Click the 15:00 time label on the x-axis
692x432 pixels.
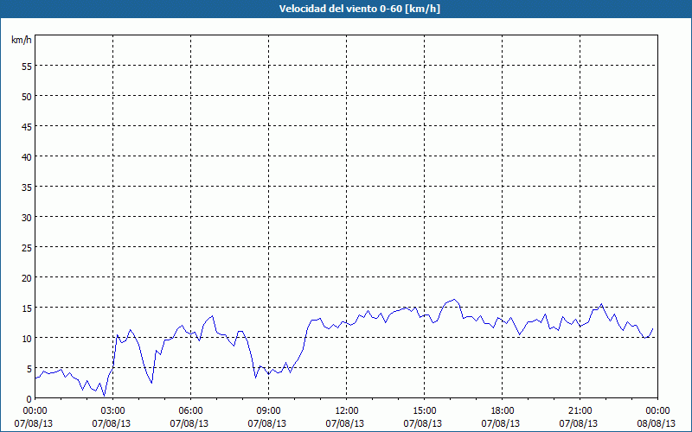(x=424, y=411)
